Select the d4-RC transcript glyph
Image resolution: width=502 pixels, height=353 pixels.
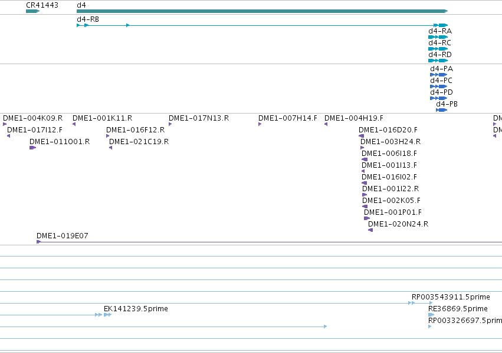coord(438,49)
